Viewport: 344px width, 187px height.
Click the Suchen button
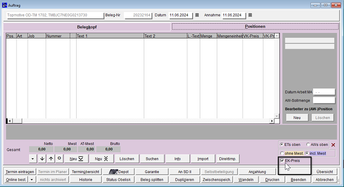pos(152,158)
